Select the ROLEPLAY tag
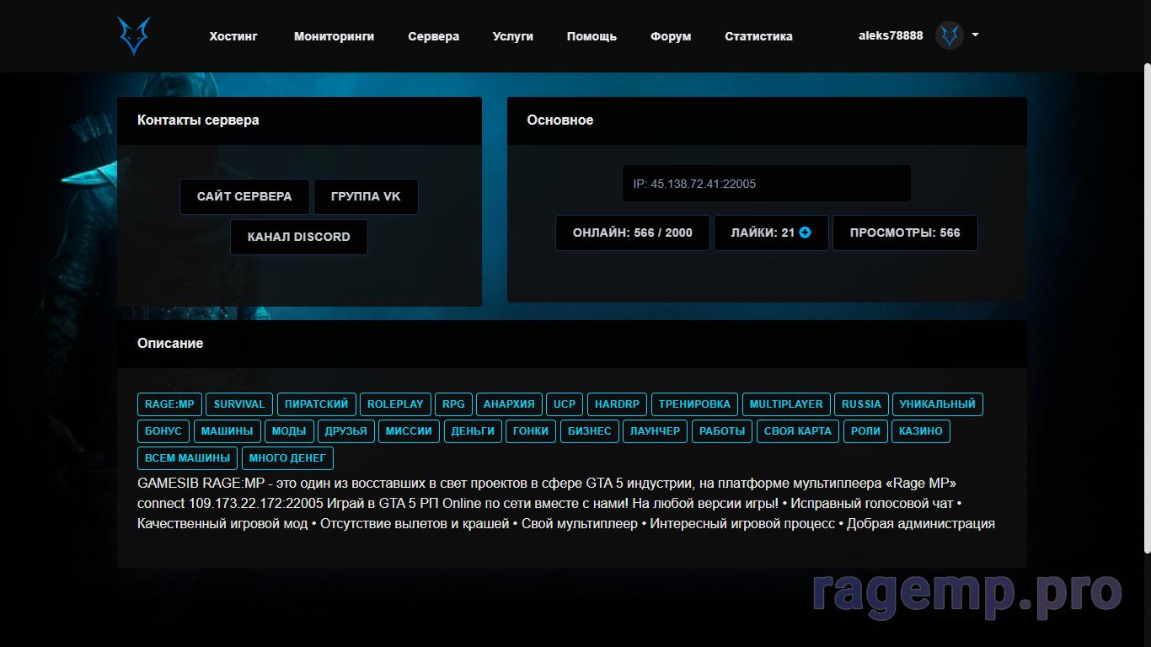The width and height of the screenshot is (1151, 647). (x=396, y=404)
